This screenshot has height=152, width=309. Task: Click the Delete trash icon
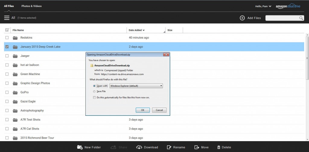219,147
